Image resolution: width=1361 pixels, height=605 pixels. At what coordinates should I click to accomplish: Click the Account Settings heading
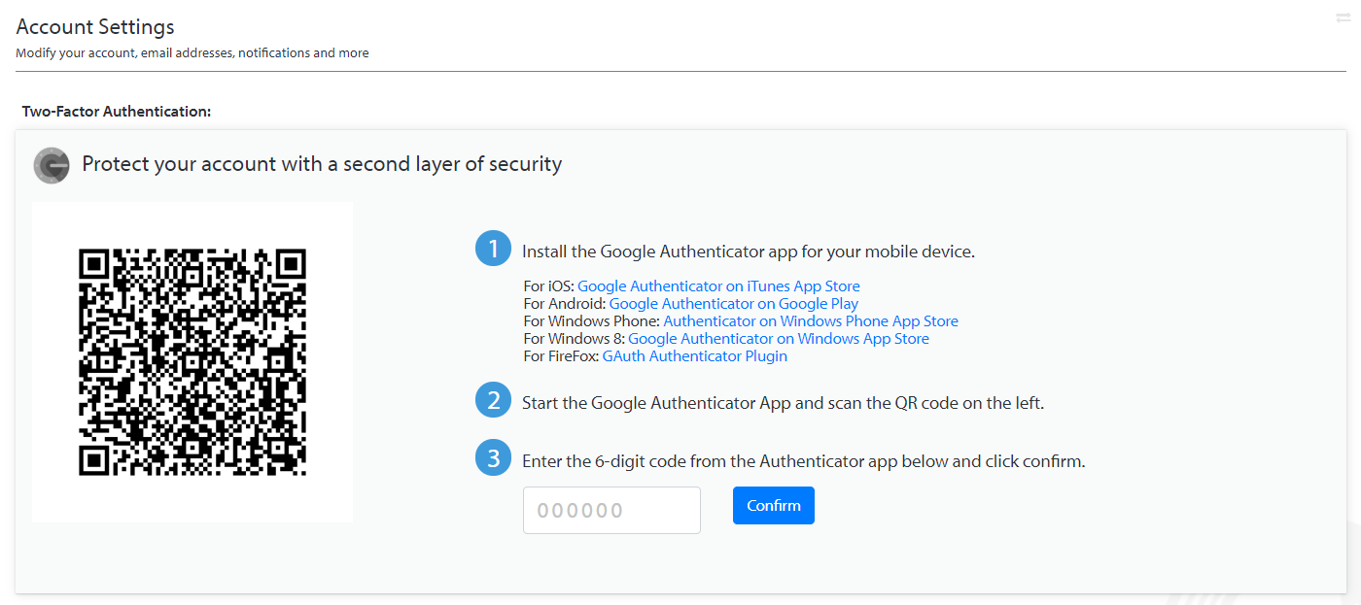point(95,27)
